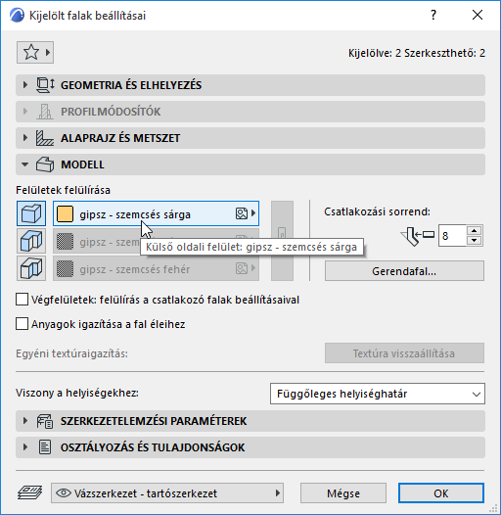Viewport: 501px width, 515px height.
Task: Confirm with the OK button
Action: point(441,493)
